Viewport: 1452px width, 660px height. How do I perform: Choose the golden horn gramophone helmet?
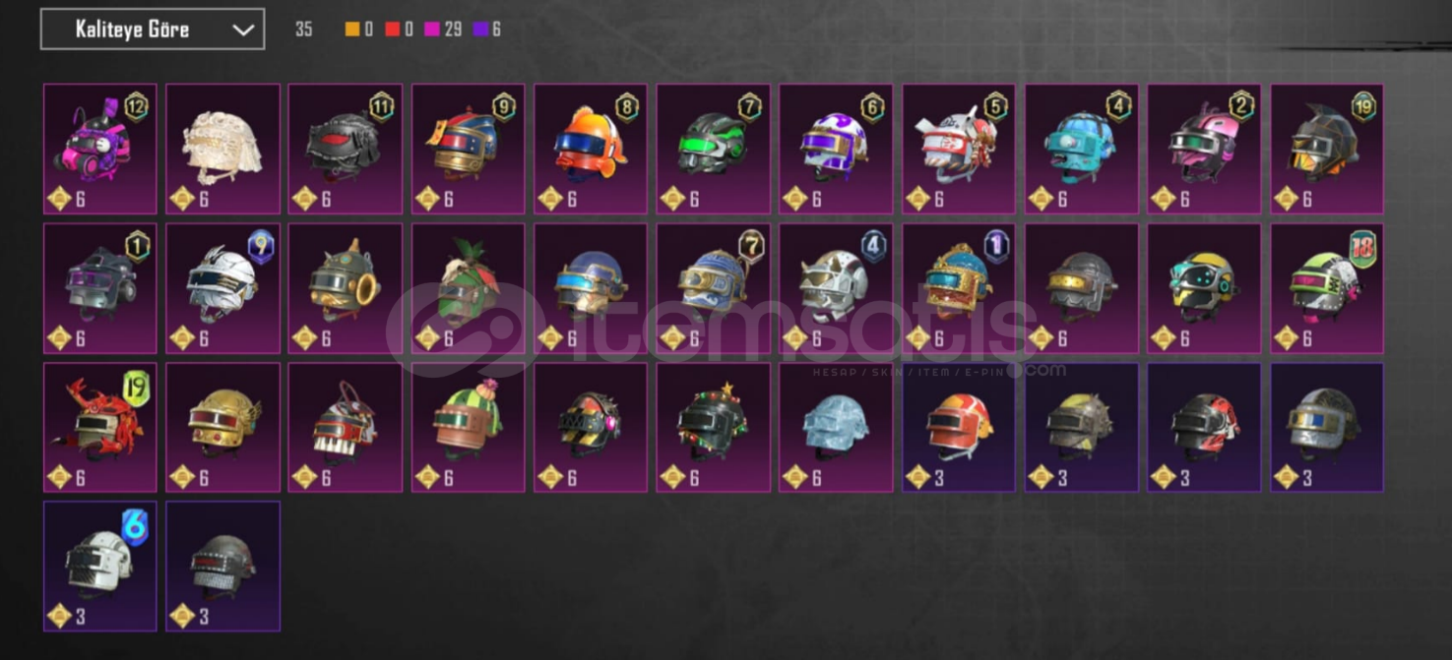tap(346, 288)
